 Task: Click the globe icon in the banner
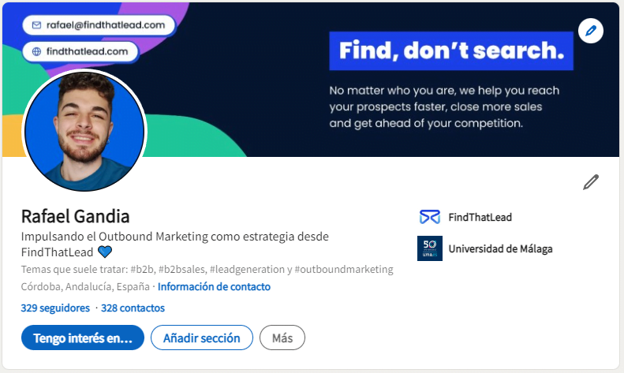[36, 51]
